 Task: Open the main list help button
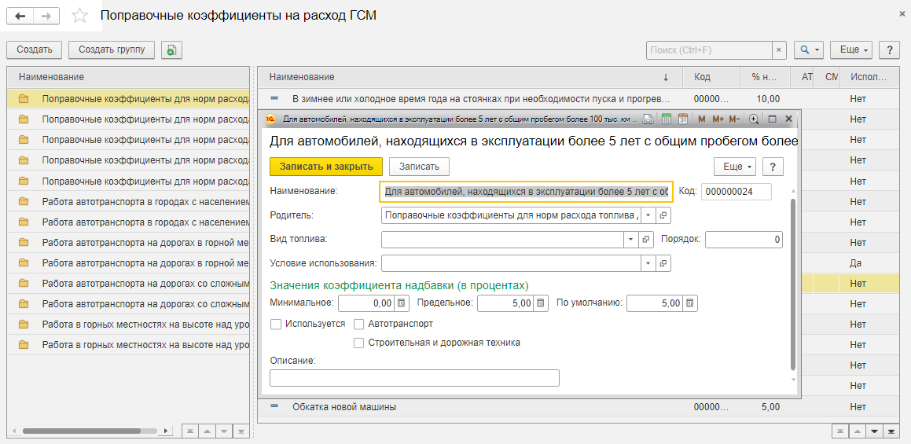(x=889, y=50)
